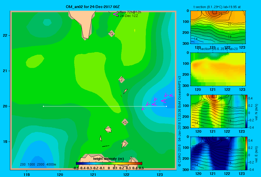Click the 14 contour label in temperature section
This screenshot has width=261, height=177.
pos(195,39)
